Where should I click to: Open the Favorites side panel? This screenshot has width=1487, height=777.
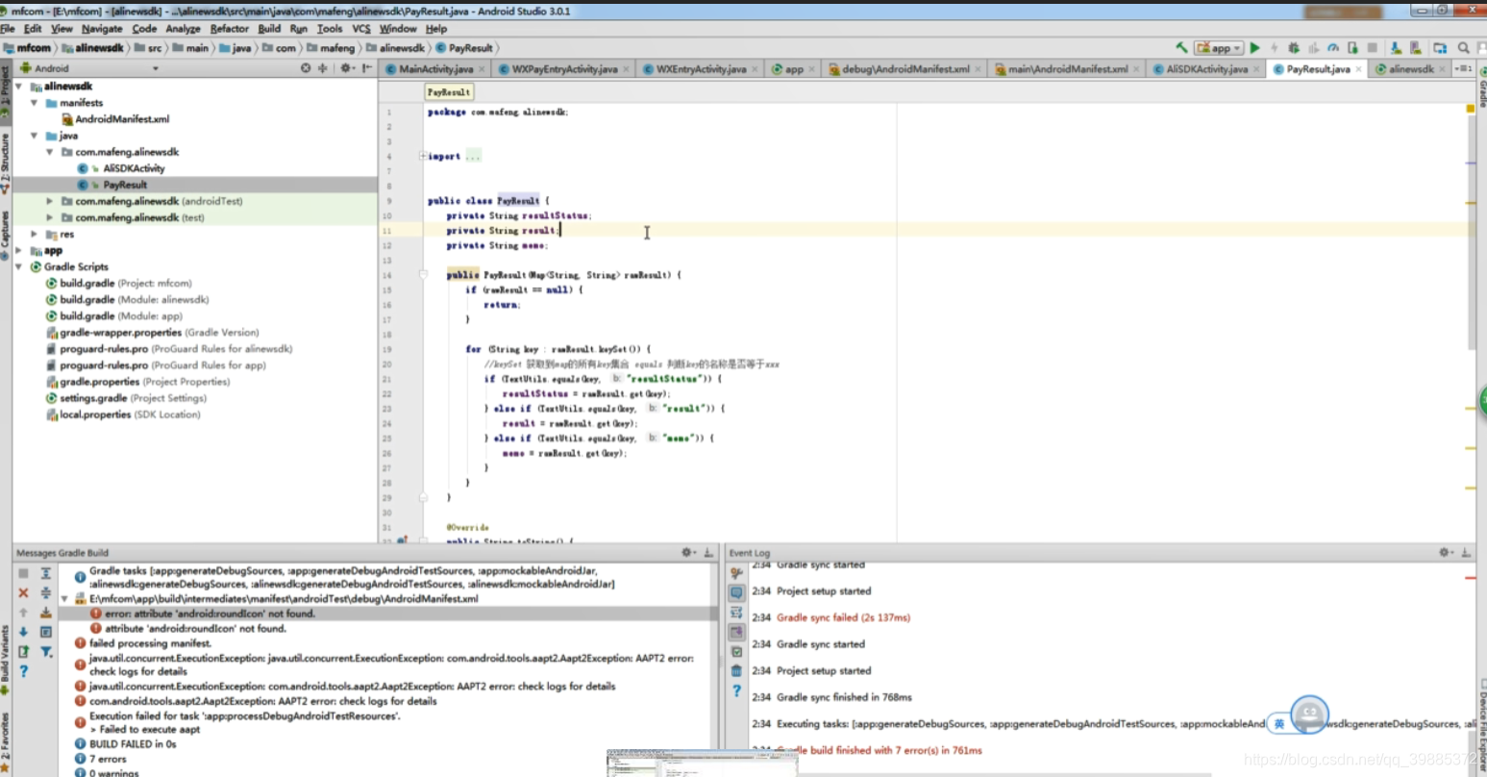click(x=5, y=744)
